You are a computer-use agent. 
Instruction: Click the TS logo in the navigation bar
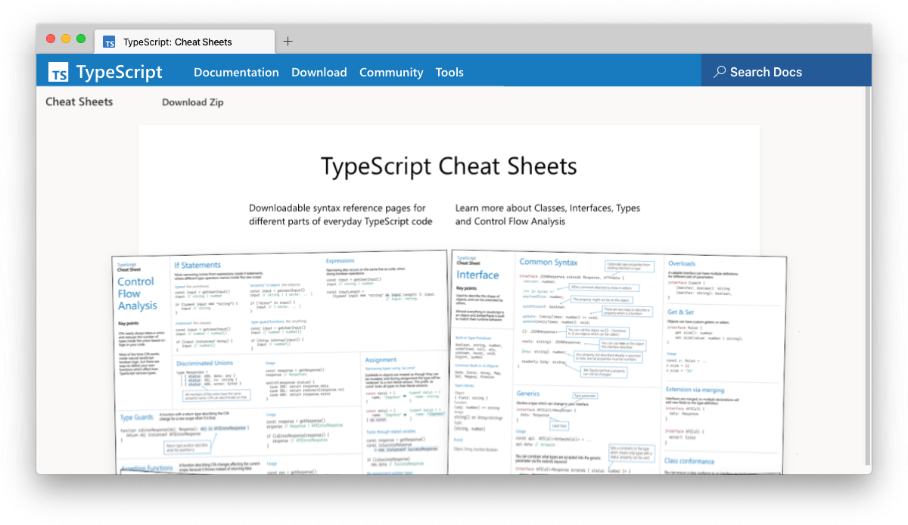pos(60,72)
